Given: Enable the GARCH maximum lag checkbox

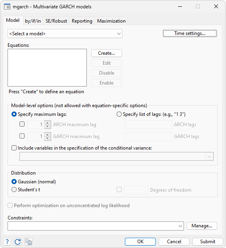Looking at the screenshot, I should pos(22,136).
